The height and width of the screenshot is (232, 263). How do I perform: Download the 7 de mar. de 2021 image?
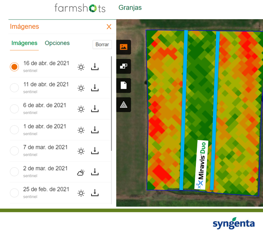click(x=95, y=151)
